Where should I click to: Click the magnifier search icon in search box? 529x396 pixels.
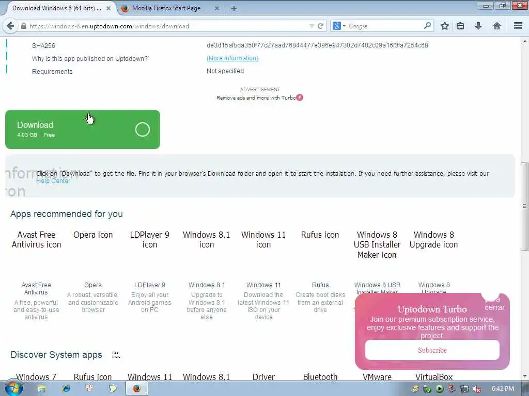(427, 26)
